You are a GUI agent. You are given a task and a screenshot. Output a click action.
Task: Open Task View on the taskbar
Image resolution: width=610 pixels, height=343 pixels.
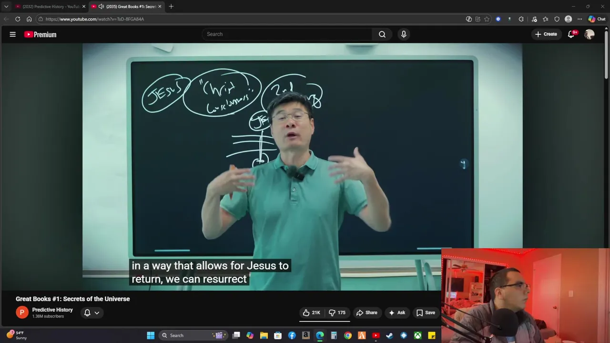click(x=236, y=335)
